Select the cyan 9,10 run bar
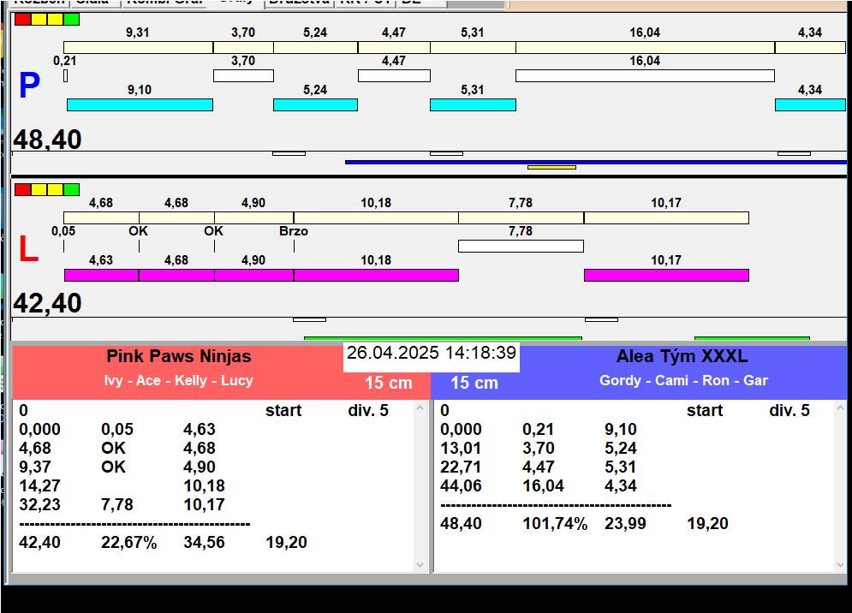The width and height of the screenshot is (852, 613). tap(140, 104)
